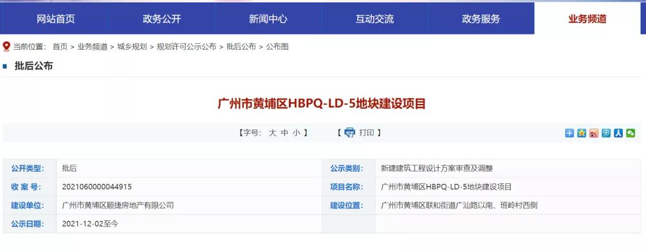This screenshot has width=646, height=252.
Task: Share to Renren icon
Action: pos(618,133)
